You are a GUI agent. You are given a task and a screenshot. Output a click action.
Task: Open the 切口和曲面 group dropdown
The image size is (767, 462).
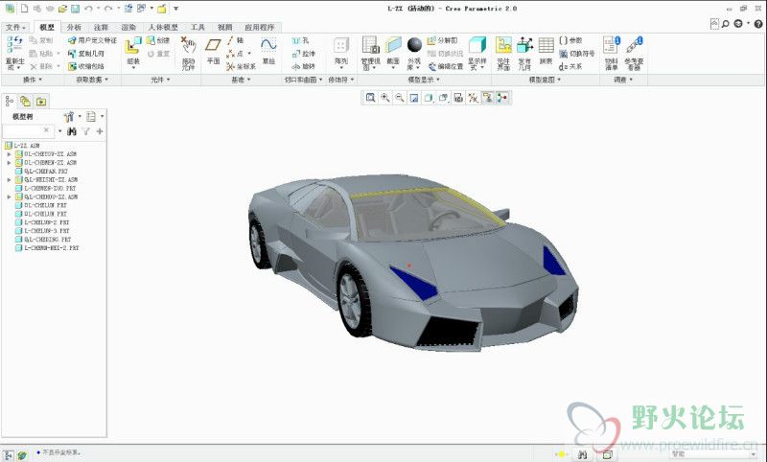coord(303,80)
